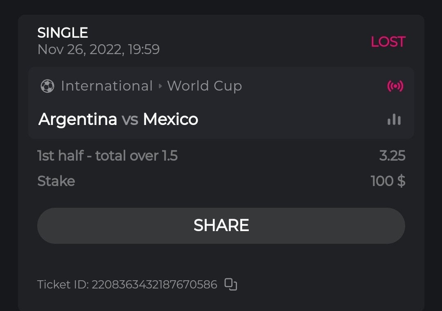Copy ticket ID using the copy icon

[231, 284]
